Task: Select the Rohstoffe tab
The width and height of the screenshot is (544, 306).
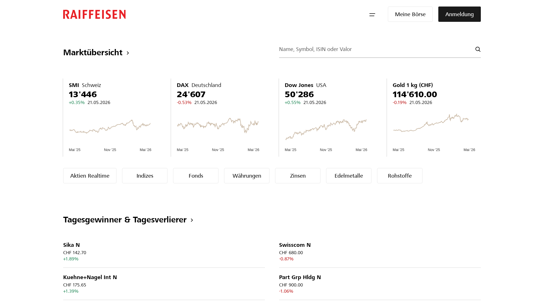Action: pos(400,176)
